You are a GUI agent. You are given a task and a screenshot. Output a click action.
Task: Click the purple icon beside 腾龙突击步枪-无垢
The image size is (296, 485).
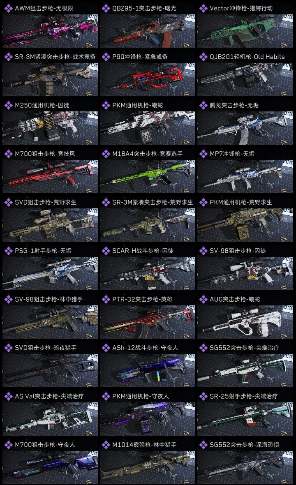203,106
